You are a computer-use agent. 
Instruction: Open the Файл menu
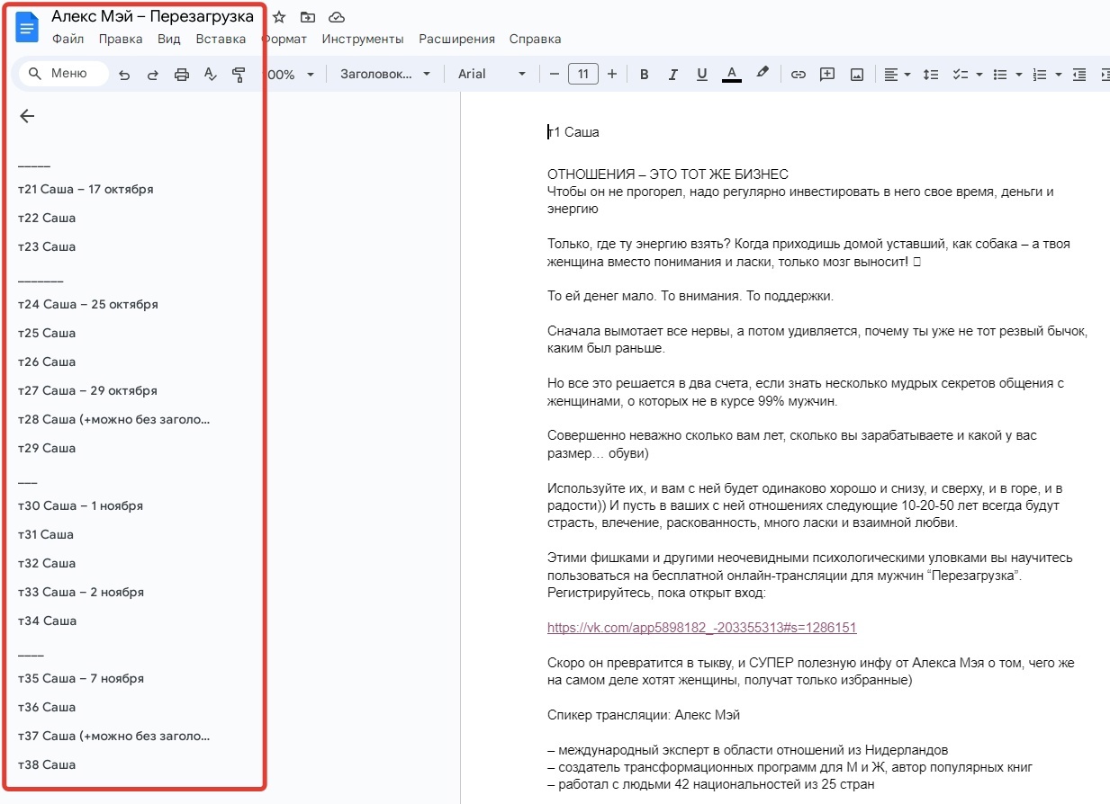tap(68, 39)
